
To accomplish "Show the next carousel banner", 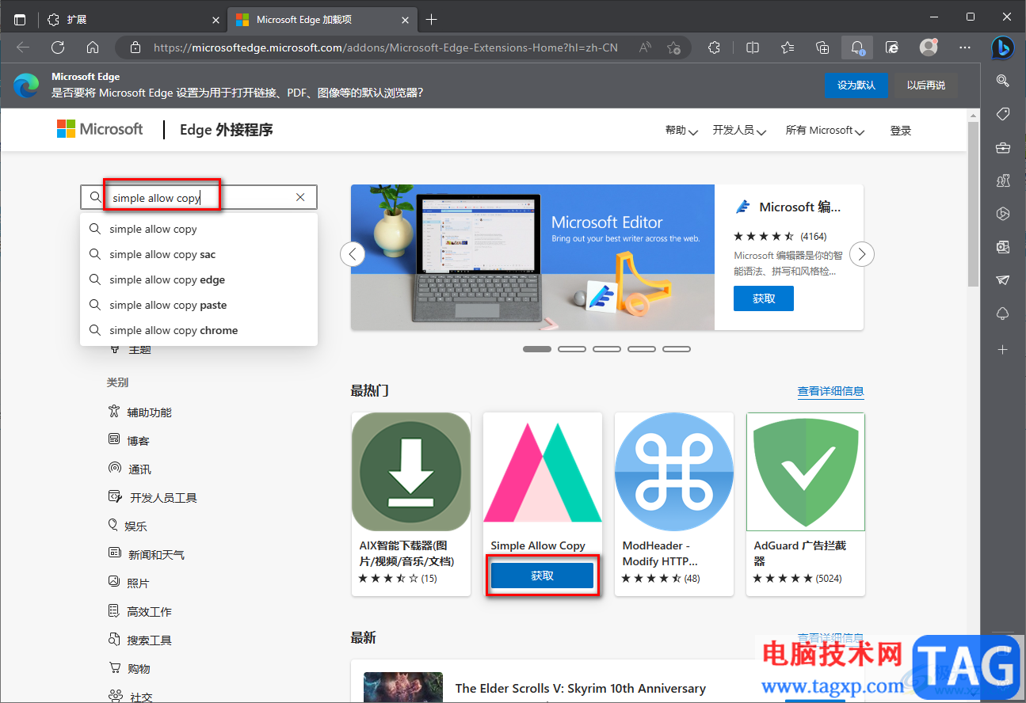I will pos(862,254).
